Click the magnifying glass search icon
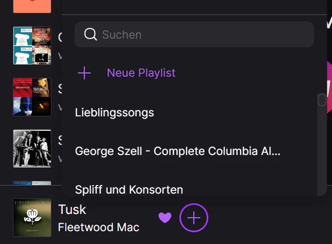This screenshot has height=244, width=332. click(91, 34)
